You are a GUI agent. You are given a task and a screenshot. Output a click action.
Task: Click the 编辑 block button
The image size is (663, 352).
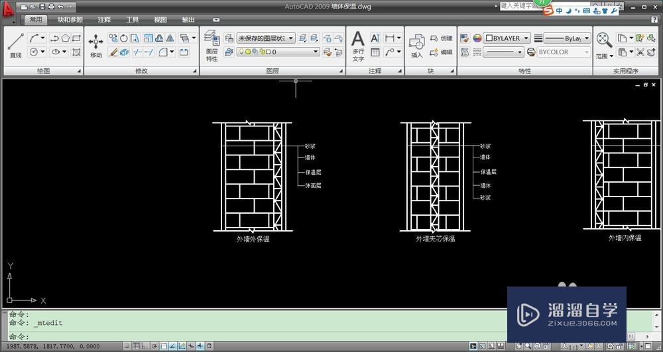coord(441,52)
